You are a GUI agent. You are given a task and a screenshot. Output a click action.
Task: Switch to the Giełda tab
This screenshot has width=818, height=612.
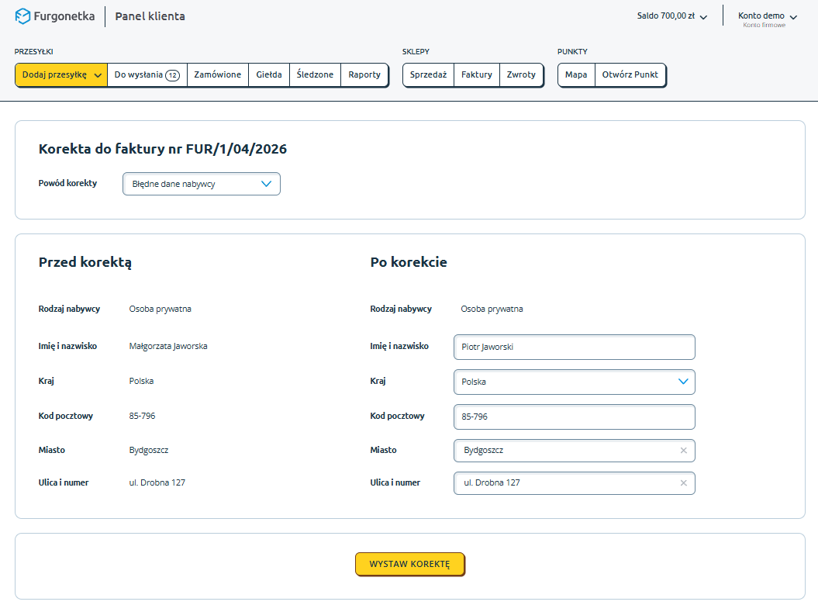tap(269, 75)
